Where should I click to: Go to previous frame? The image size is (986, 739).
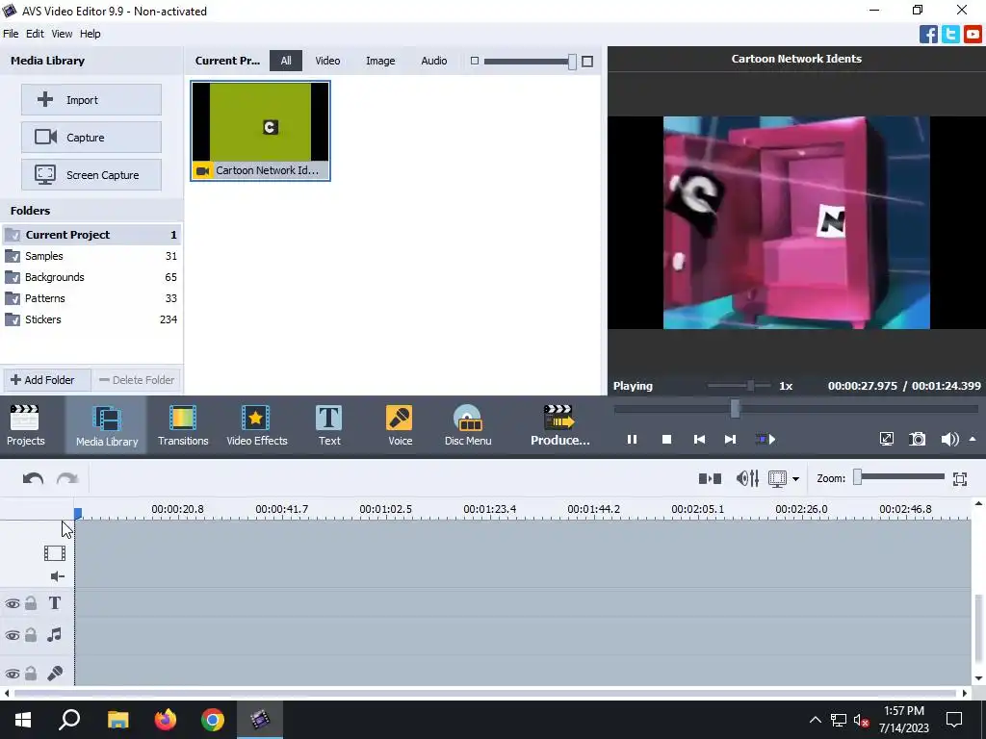coord(699,439)
